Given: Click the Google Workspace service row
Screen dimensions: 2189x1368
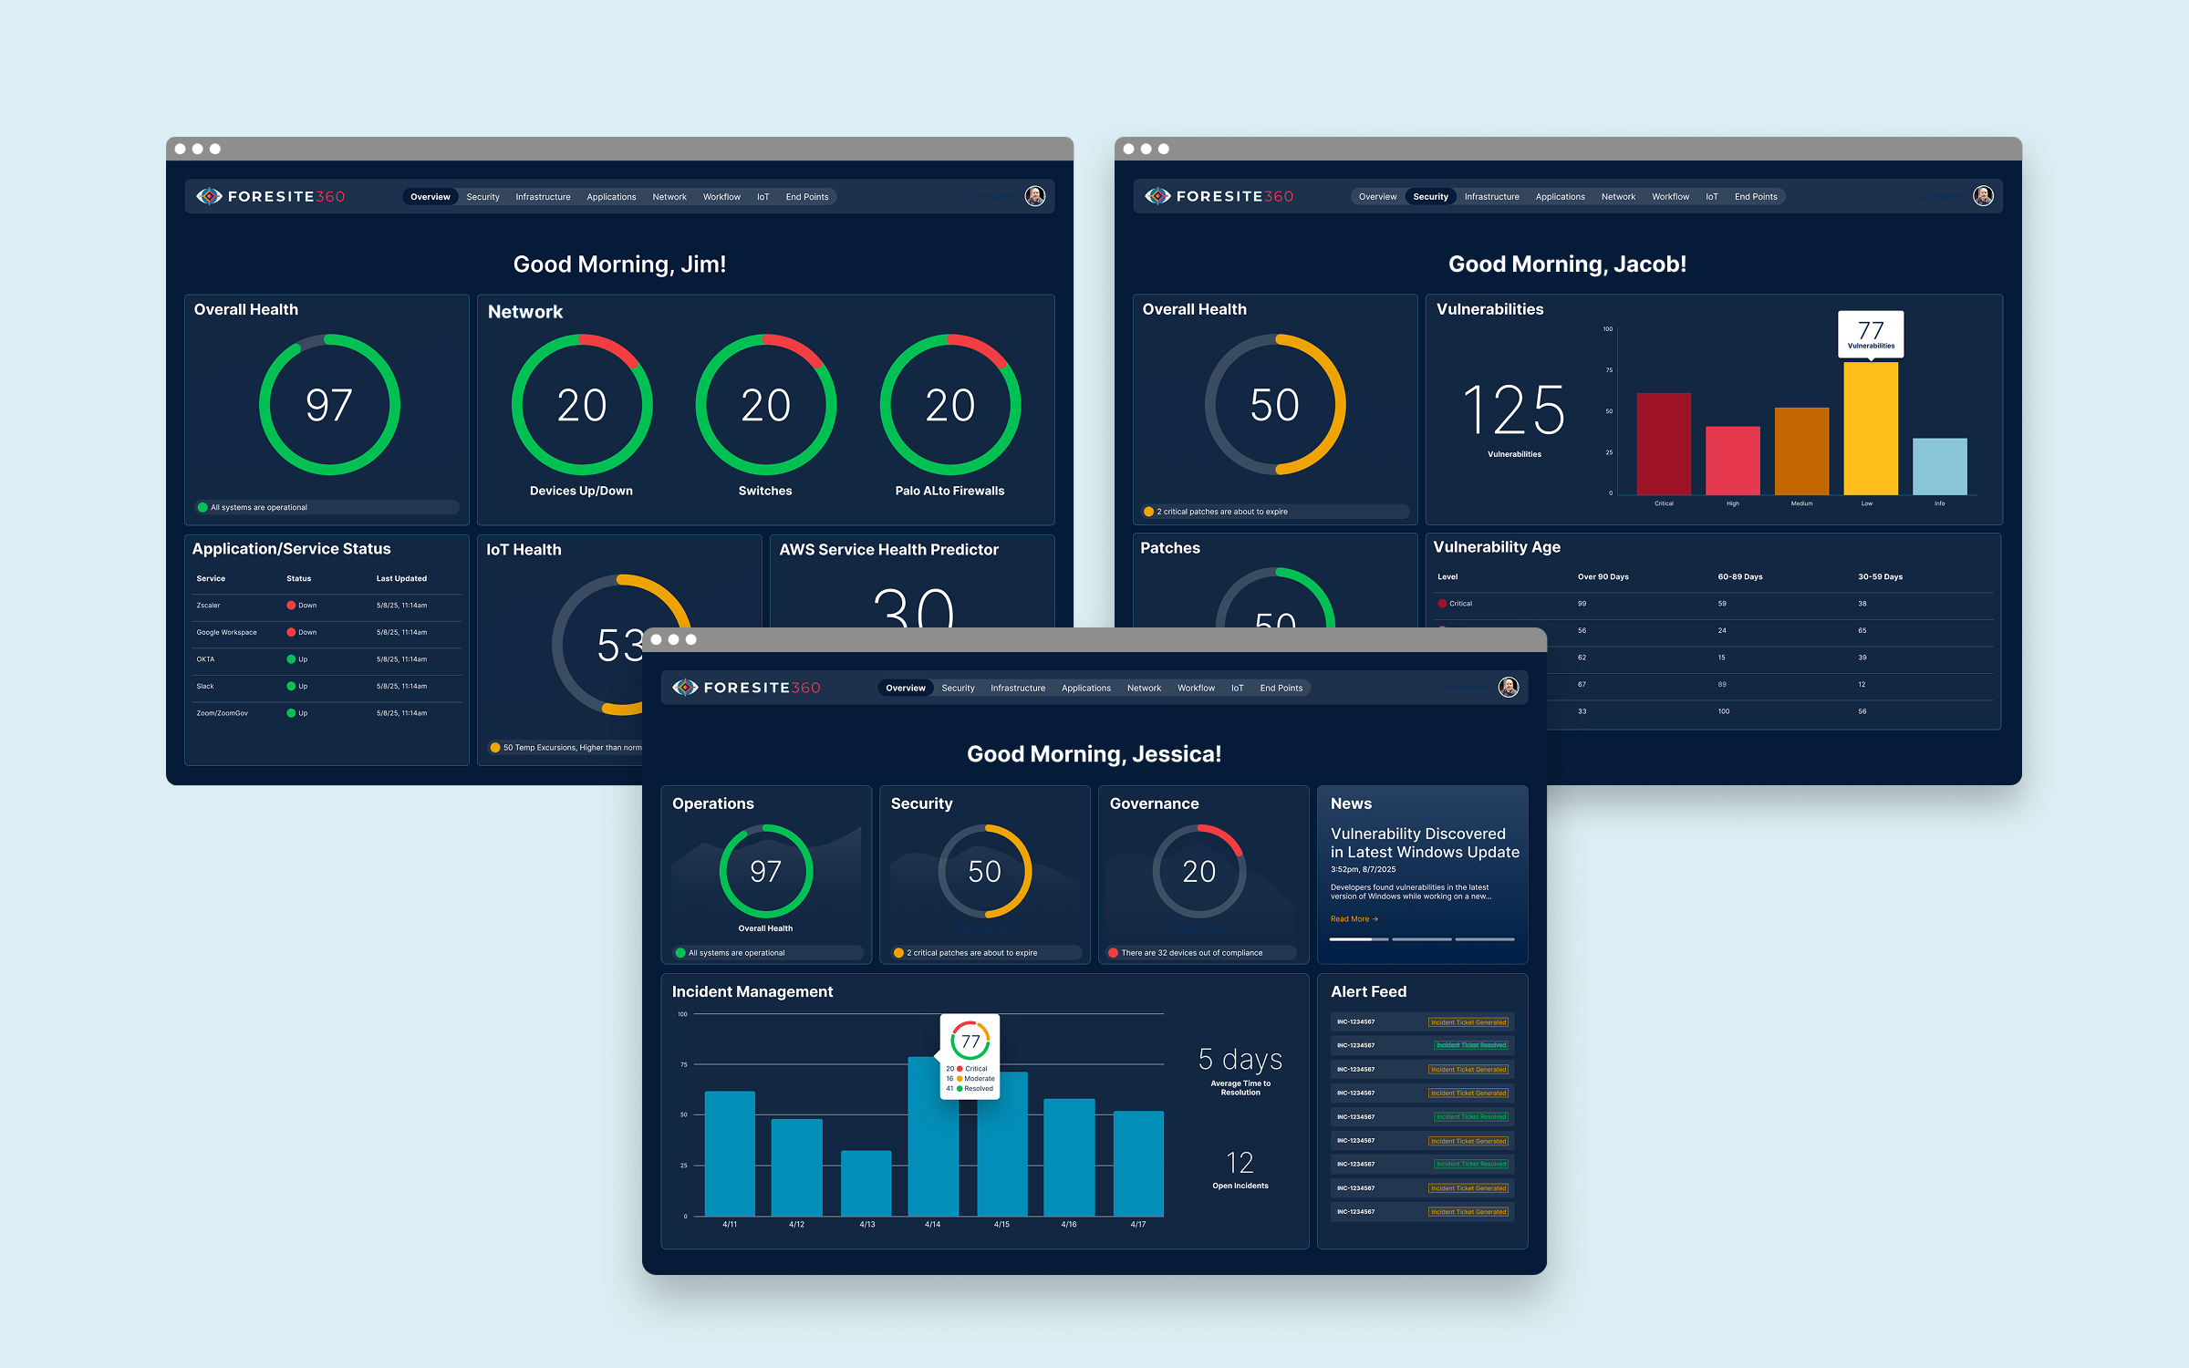Looking at the screenshot, I should click(327, 632).
